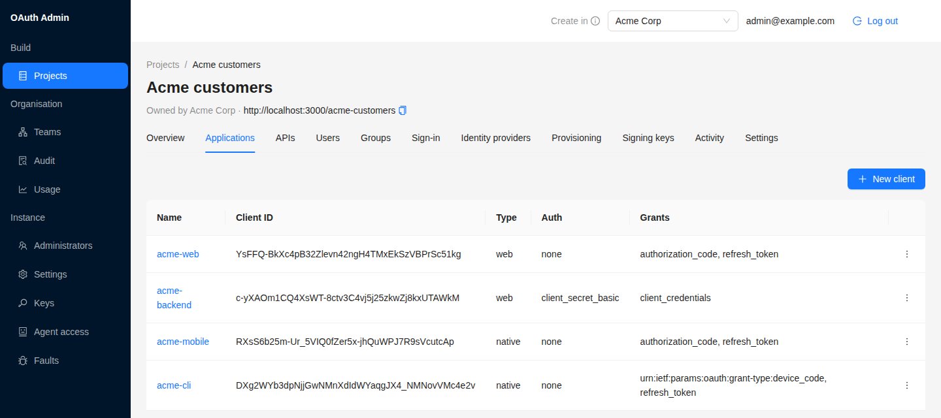Click the Agent access icon

pyautogui.click(x=23, y=332)
